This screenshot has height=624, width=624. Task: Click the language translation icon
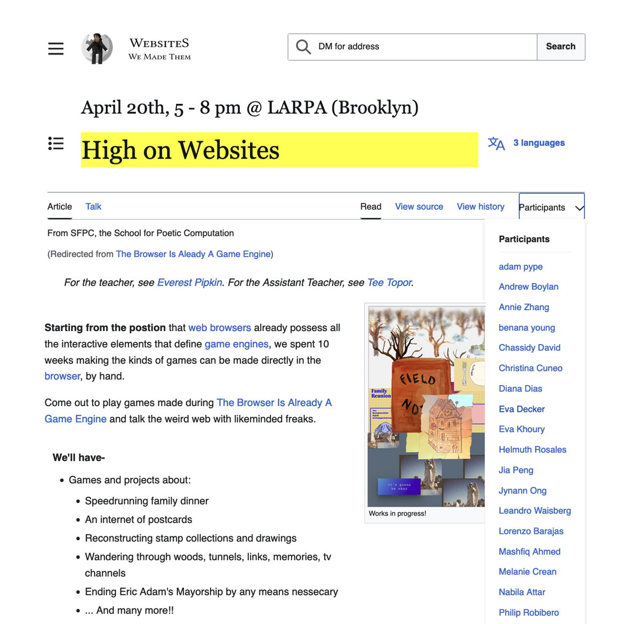coord(496,143)
